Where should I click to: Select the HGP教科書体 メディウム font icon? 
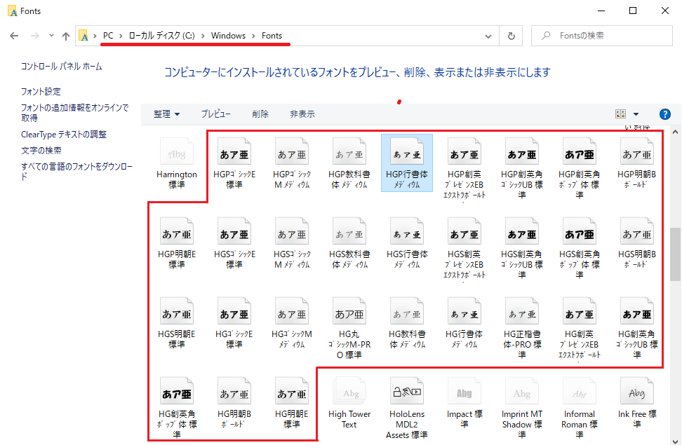349,151
